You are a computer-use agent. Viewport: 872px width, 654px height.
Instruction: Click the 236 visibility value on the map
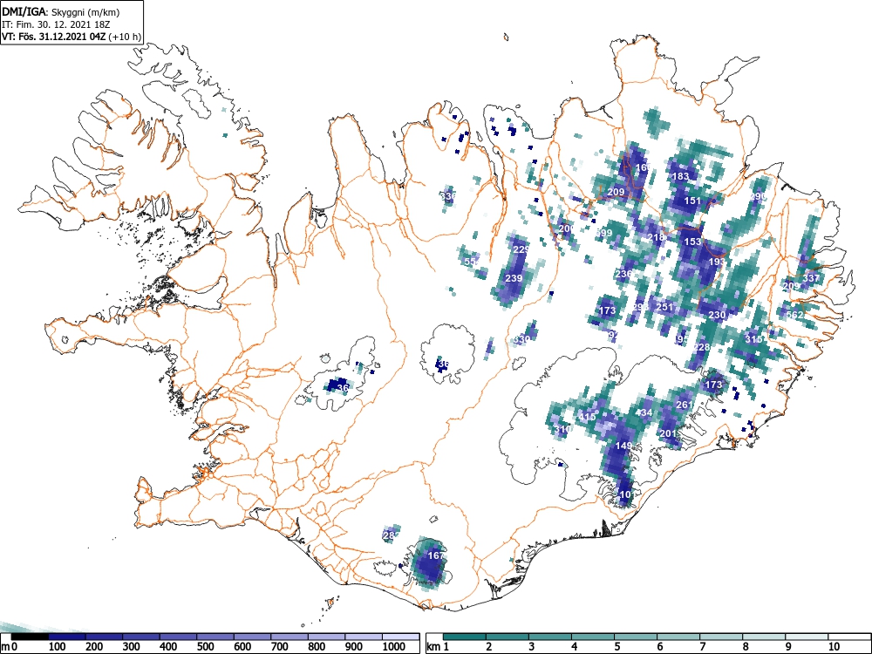623,274
